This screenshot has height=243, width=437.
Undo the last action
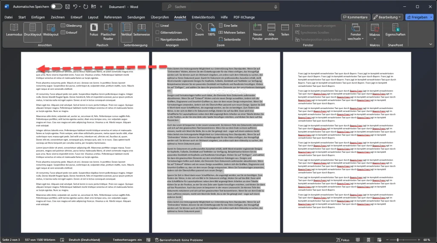tap(75, 7)
